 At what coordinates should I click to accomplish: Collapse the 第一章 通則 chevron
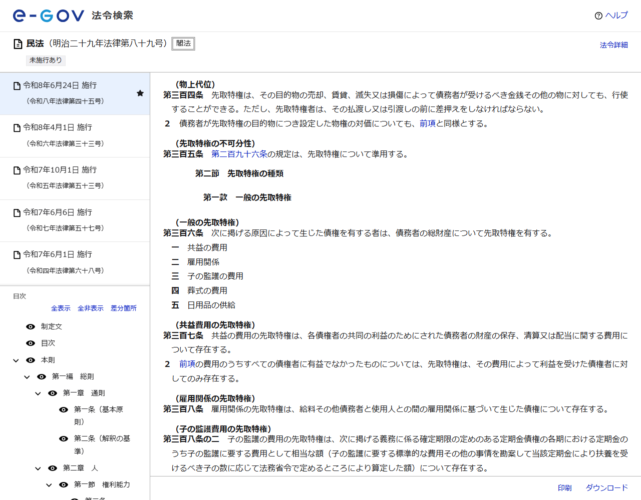pyautogui.click(x=38, y=393)
